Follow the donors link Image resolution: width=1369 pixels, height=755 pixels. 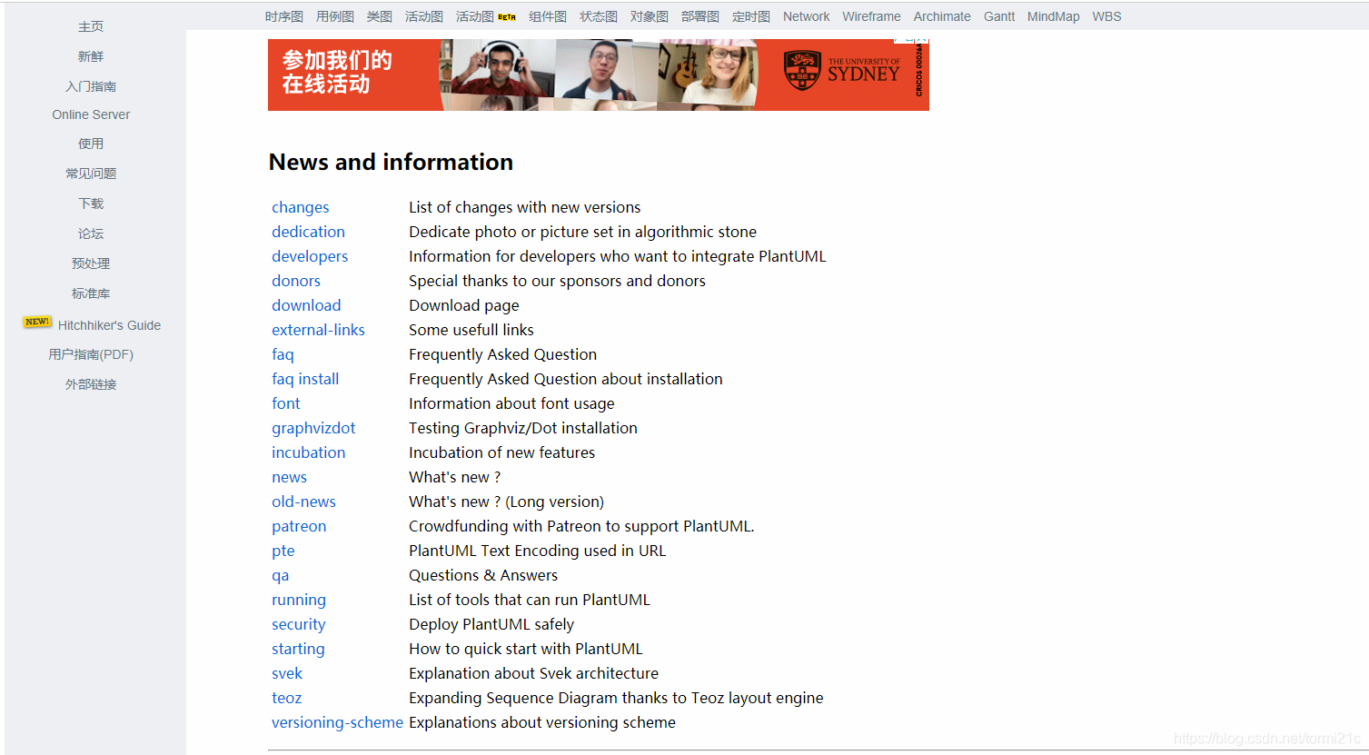pyautogui.click(x=296, y=281)
